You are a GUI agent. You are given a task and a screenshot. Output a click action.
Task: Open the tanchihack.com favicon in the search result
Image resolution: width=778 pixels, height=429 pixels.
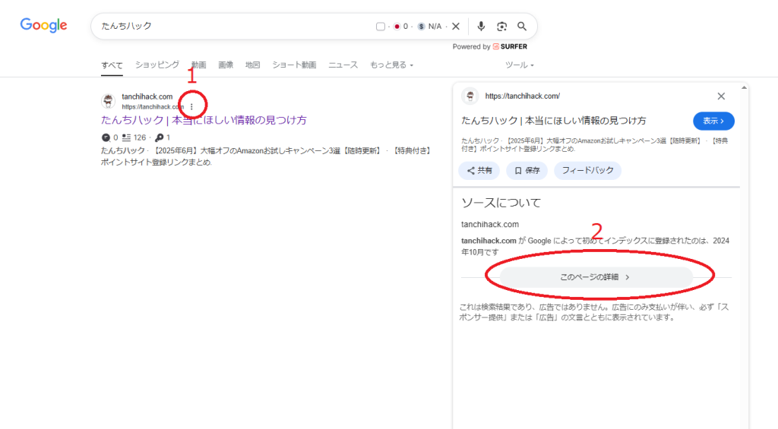coord(108,101)
